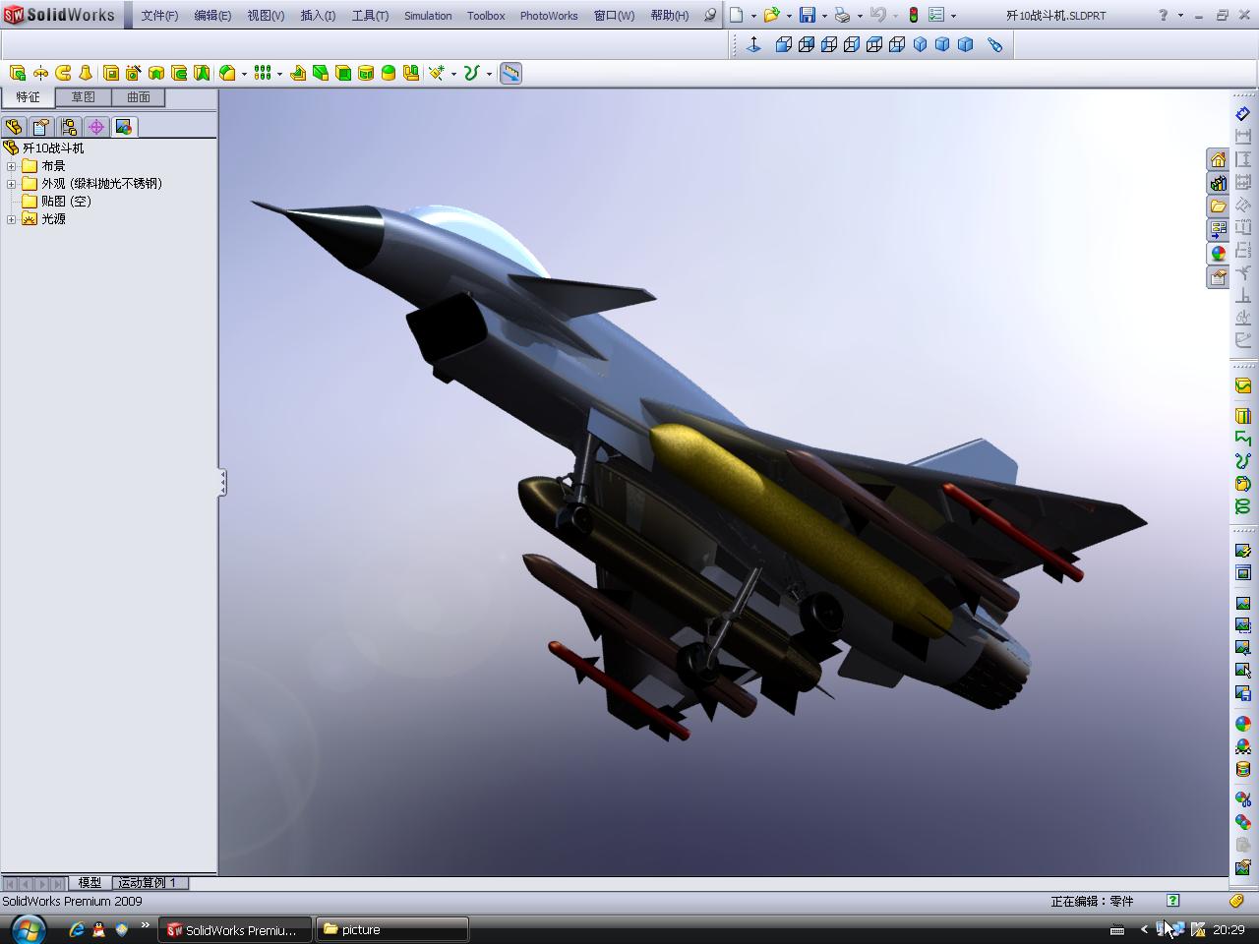The image size is (1259, 944).
Task: Select the Reference Geometry icon
Action: pos(436,73)
